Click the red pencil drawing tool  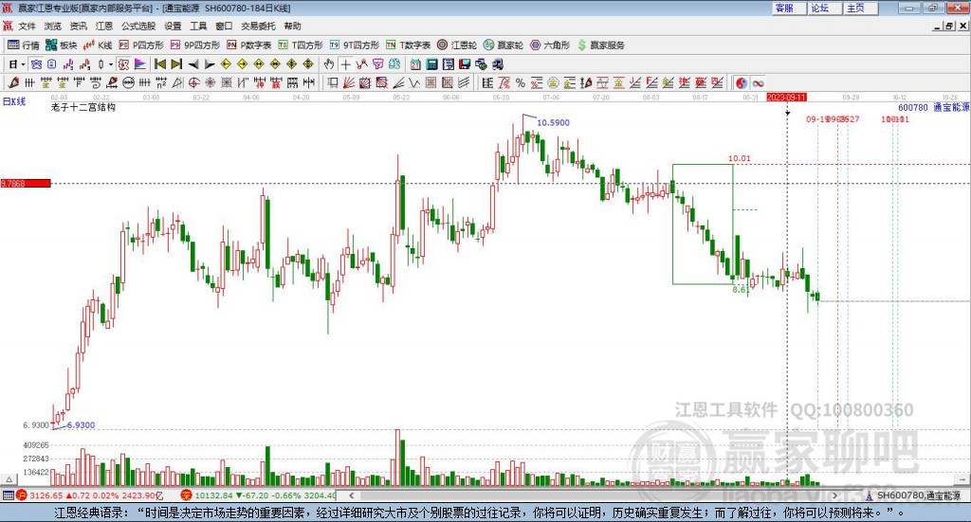coord(13,82)
